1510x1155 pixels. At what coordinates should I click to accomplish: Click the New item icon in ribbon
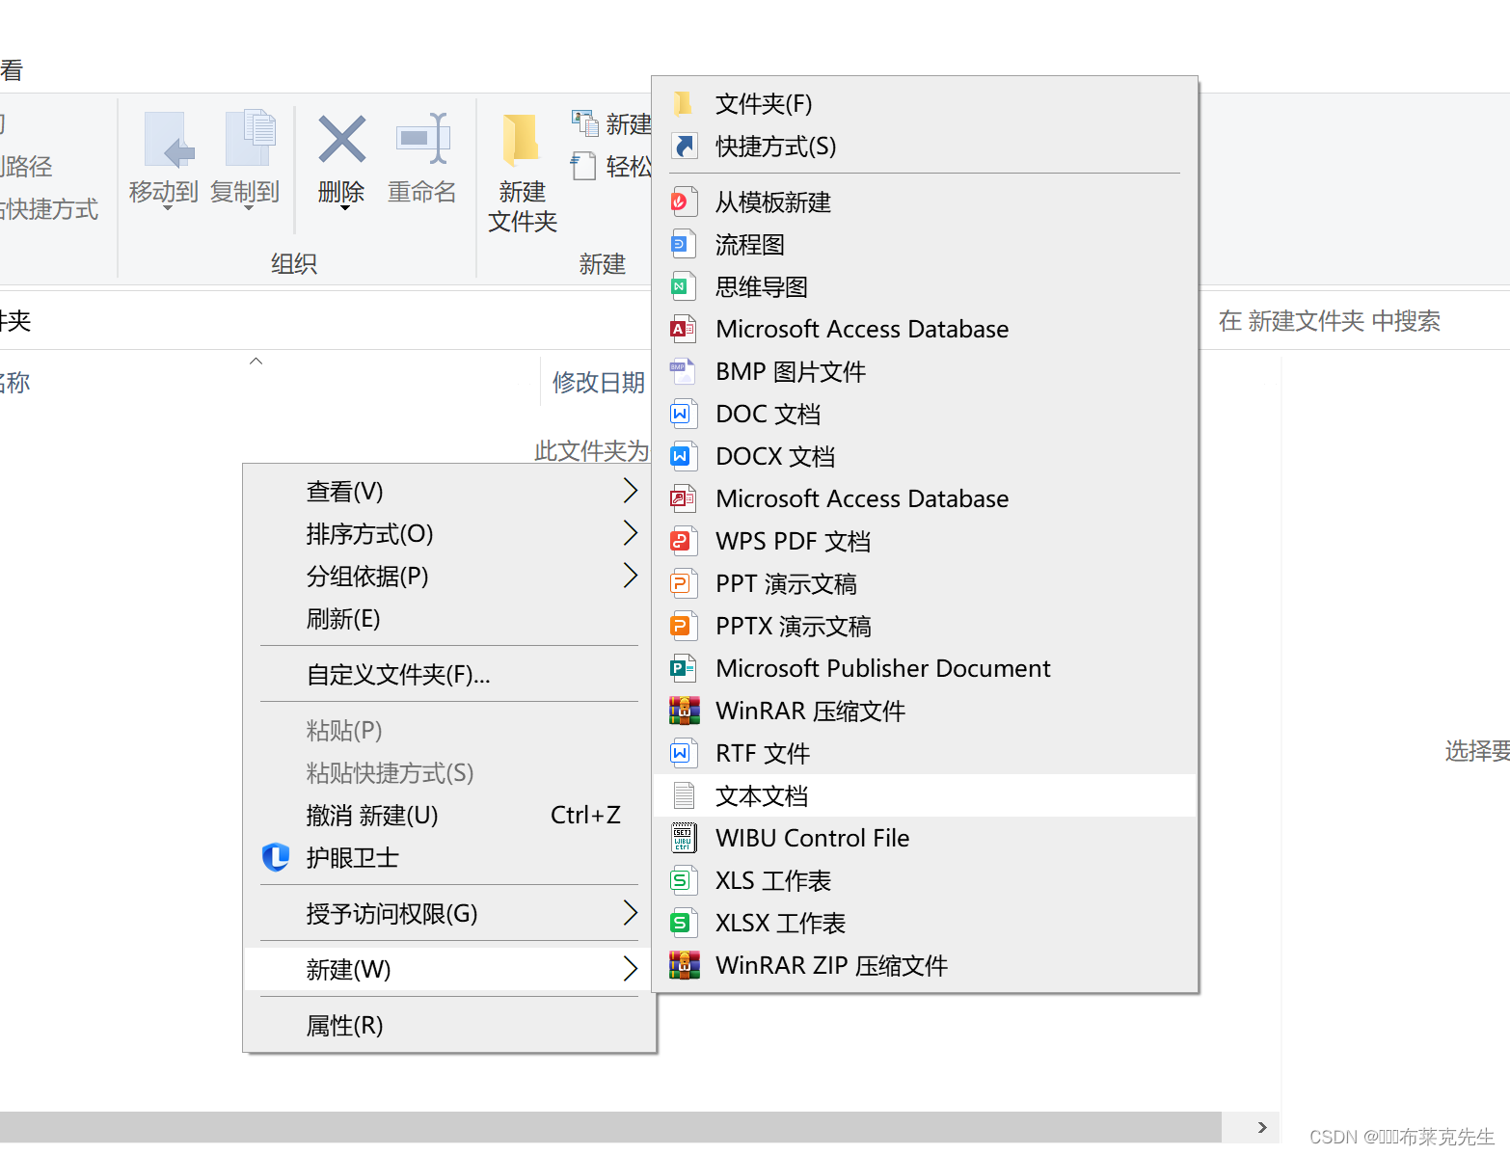click(x=584, y=122)
